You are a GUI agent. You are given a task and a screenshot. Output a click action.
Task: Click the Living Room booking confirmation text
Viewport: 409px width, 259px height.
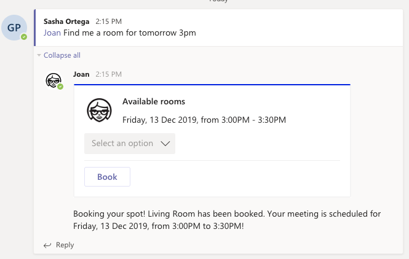(x=227, y=220)
